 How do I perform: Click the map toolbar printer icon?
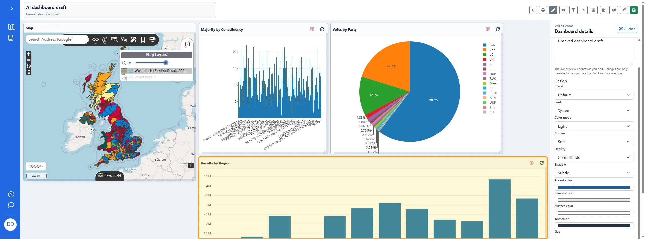click(x=152, y=39)
